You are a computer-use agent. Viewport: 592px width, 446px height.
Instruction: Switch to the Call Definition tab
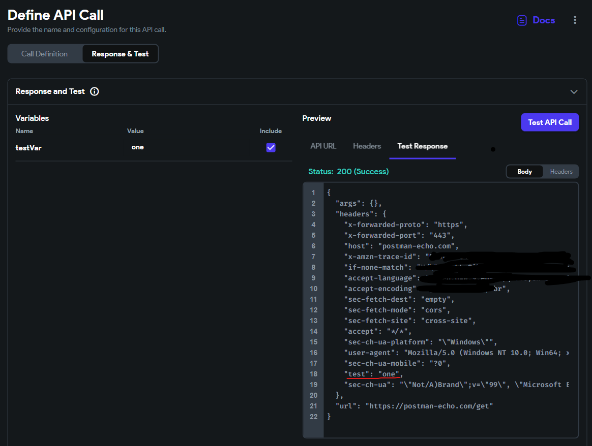(45, 53)
